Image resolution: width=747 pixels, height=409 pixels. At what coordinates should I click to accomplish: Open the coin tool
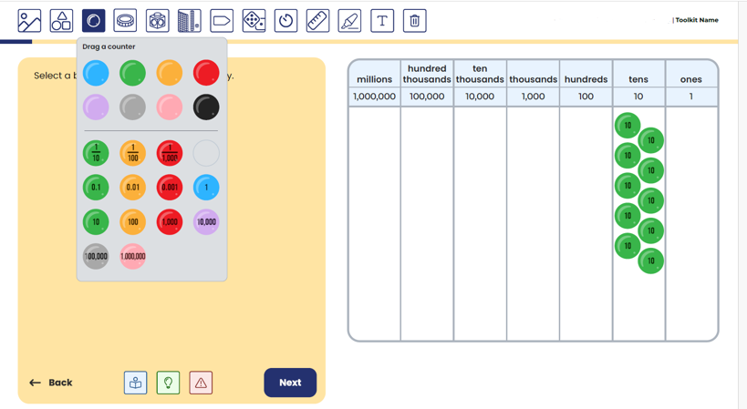tap(125, 20)
